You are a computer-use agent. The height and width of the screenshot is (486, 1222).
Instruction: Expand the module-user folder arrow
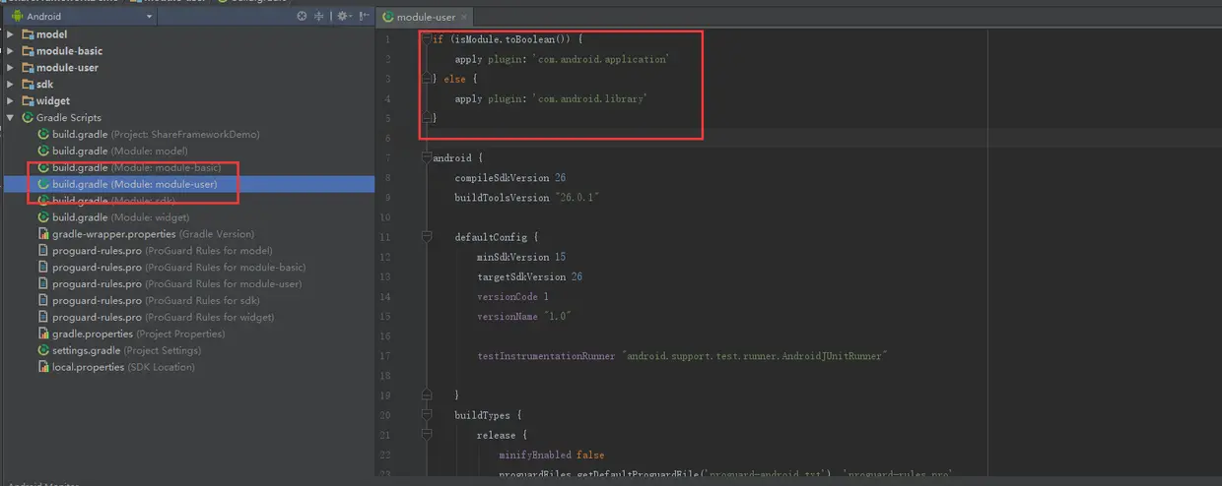point(10,68)
